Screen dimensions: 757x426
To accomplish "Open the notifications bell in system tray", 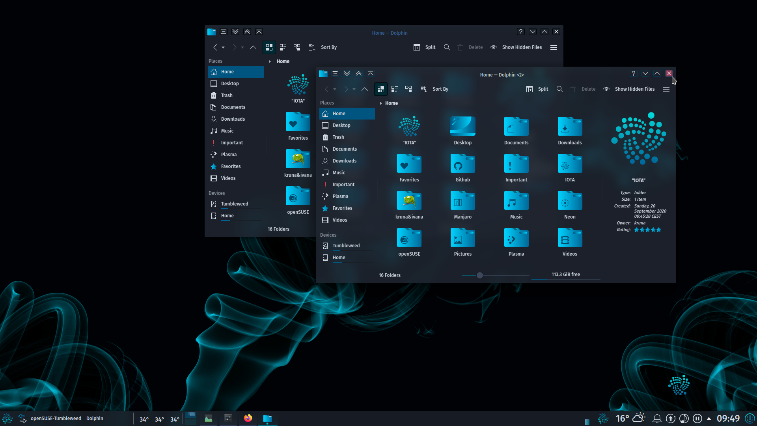I will 657,419.
